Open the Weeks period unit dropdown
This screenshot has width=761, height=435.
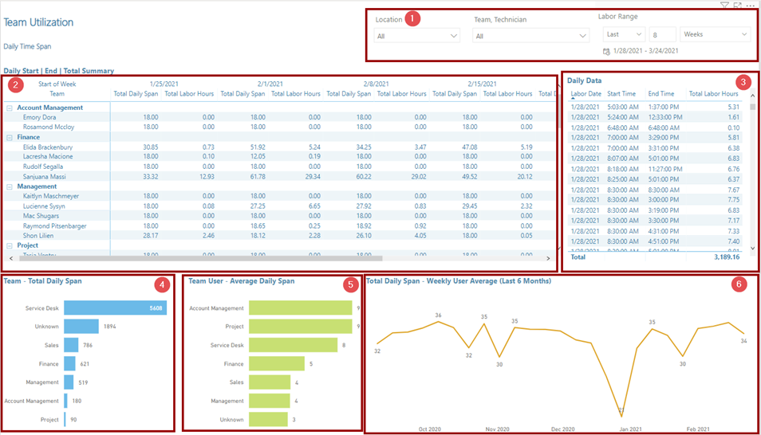click(x=716, y=34)
